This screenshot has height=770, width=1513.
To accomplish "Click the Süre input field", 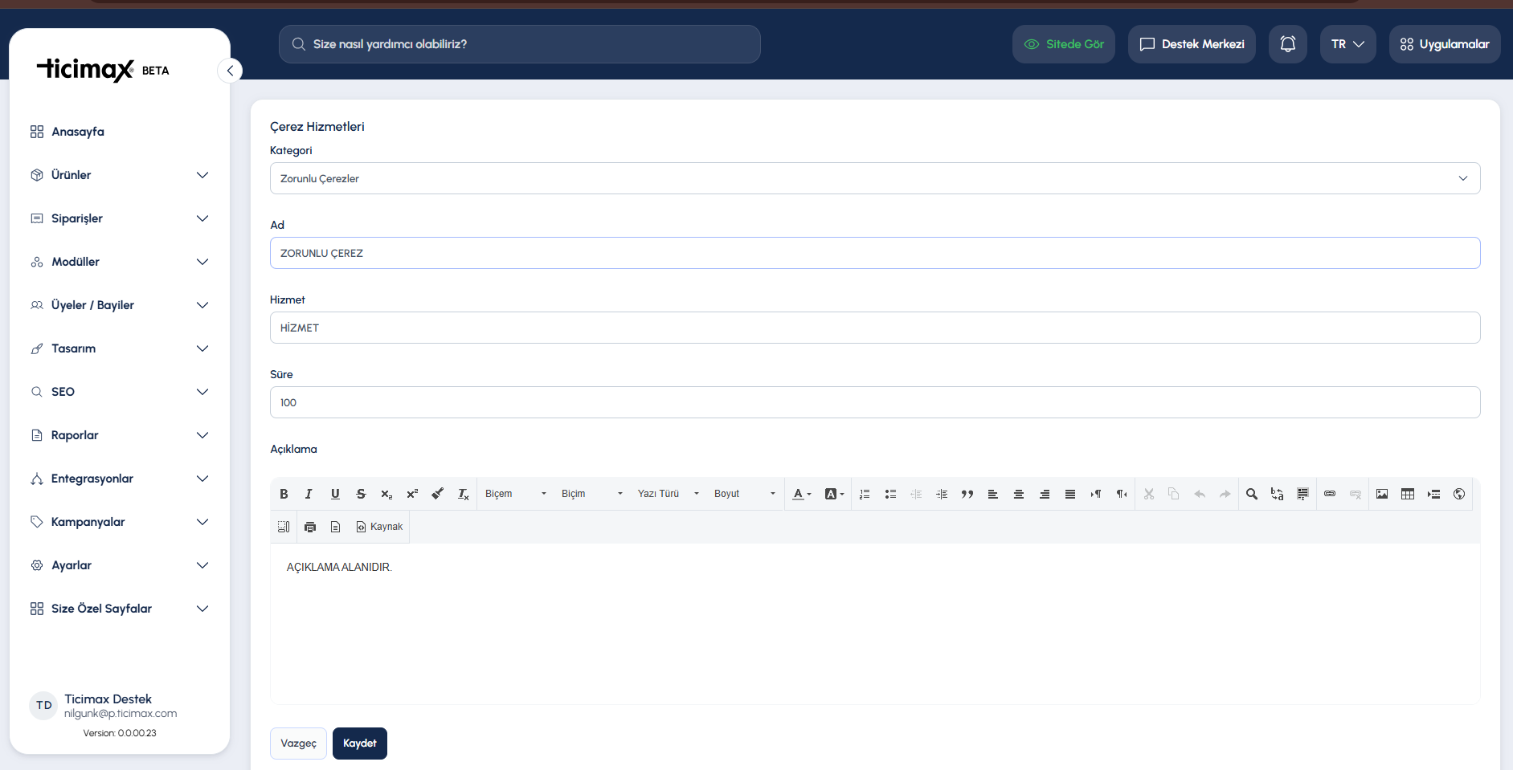I will 875,402.
